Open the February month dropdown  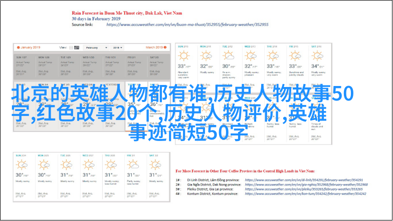96,47
